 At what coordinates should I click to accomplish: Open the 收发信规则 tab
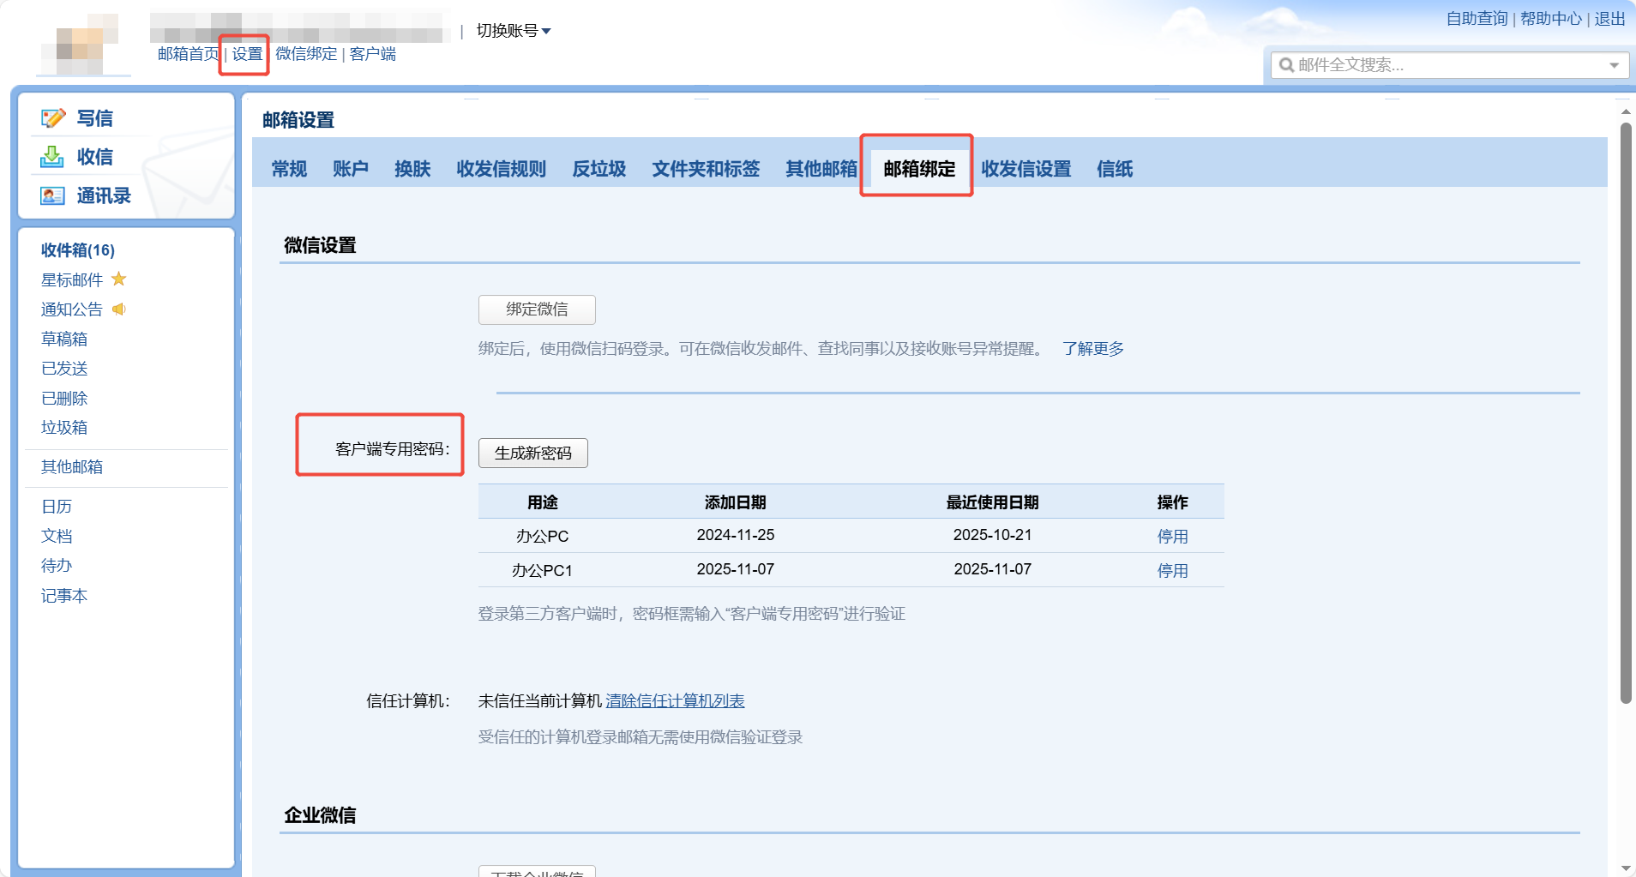coord(501,169)
